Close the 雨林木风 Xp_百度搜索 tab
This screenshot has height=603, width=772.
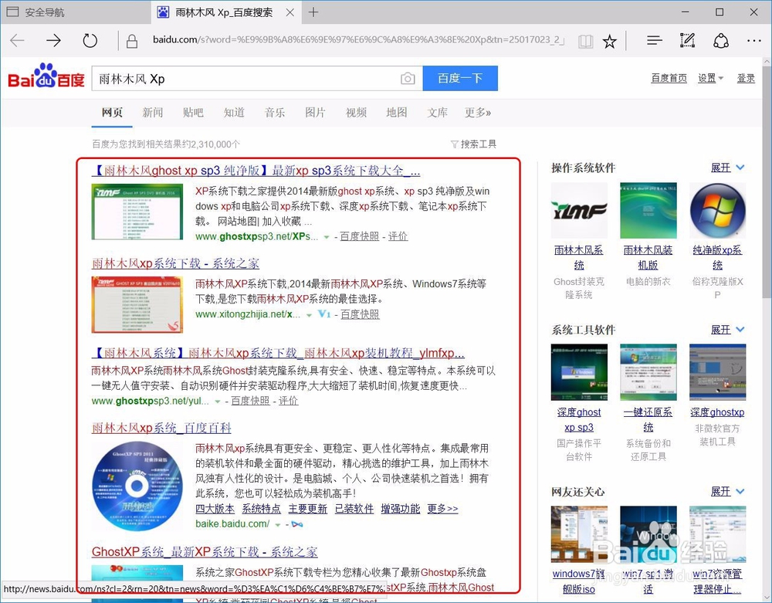click(x=290, y=12)
